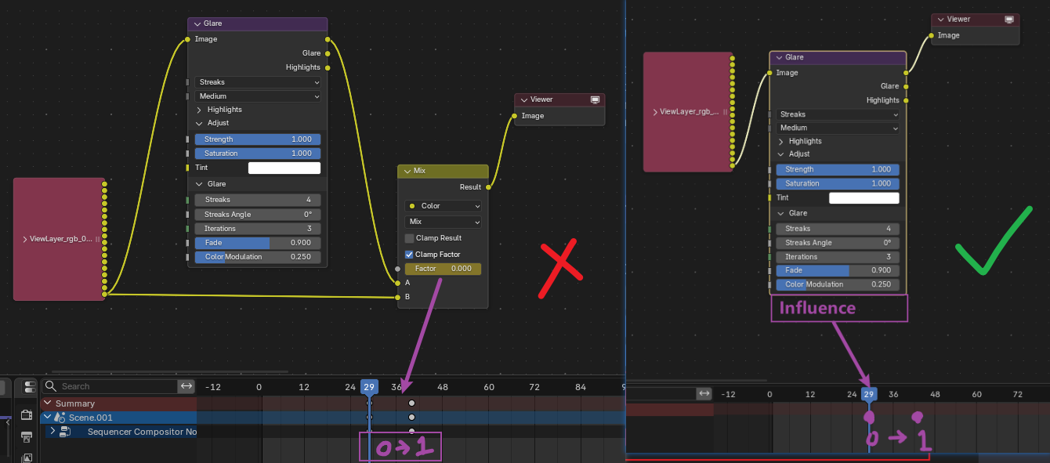
Task: Expand the Sequencer Compositor row
Action: [x=52, y=432]
